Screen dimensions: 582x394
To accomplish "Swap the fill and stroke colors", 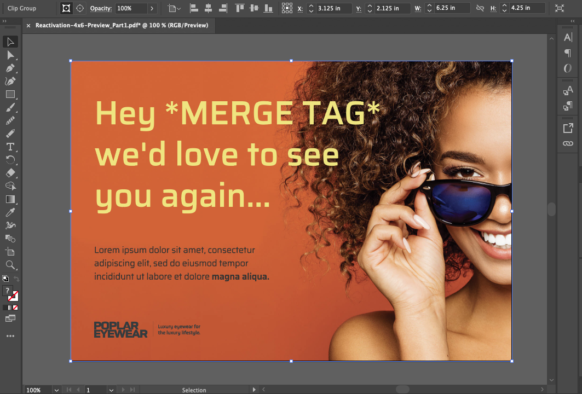I will point(16,279).
